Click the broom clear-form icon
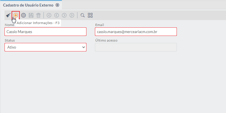The image size is (226, 113). point(8,15)
